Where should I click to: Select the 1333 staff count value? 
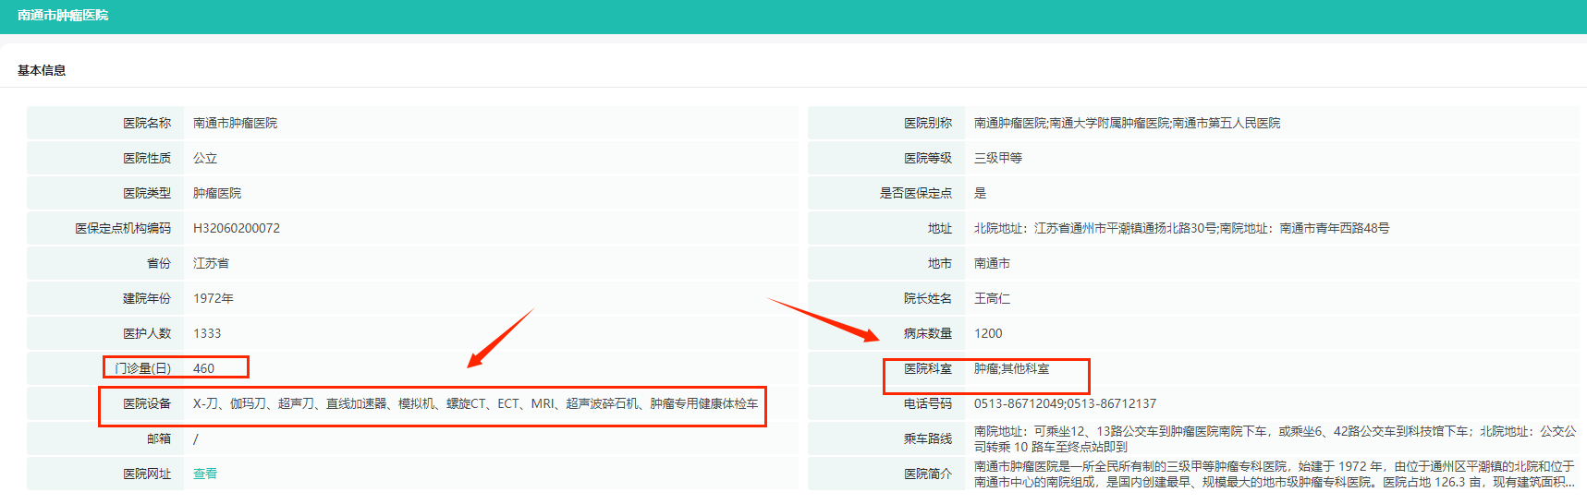[207, 333]
